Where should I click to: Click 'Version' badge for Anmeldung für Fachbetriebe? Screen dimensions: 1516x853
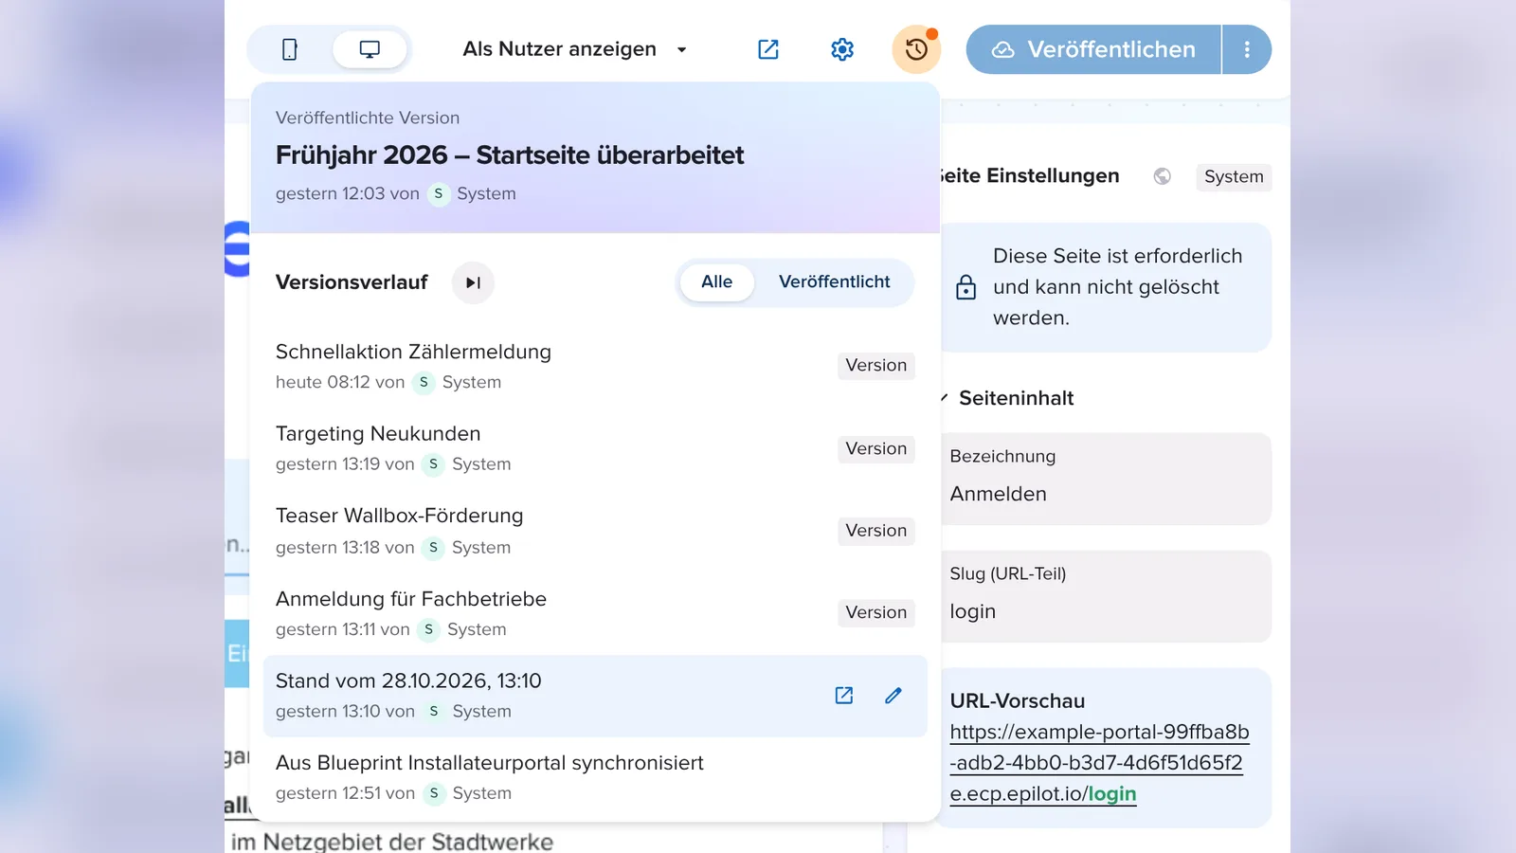point(876,613)
